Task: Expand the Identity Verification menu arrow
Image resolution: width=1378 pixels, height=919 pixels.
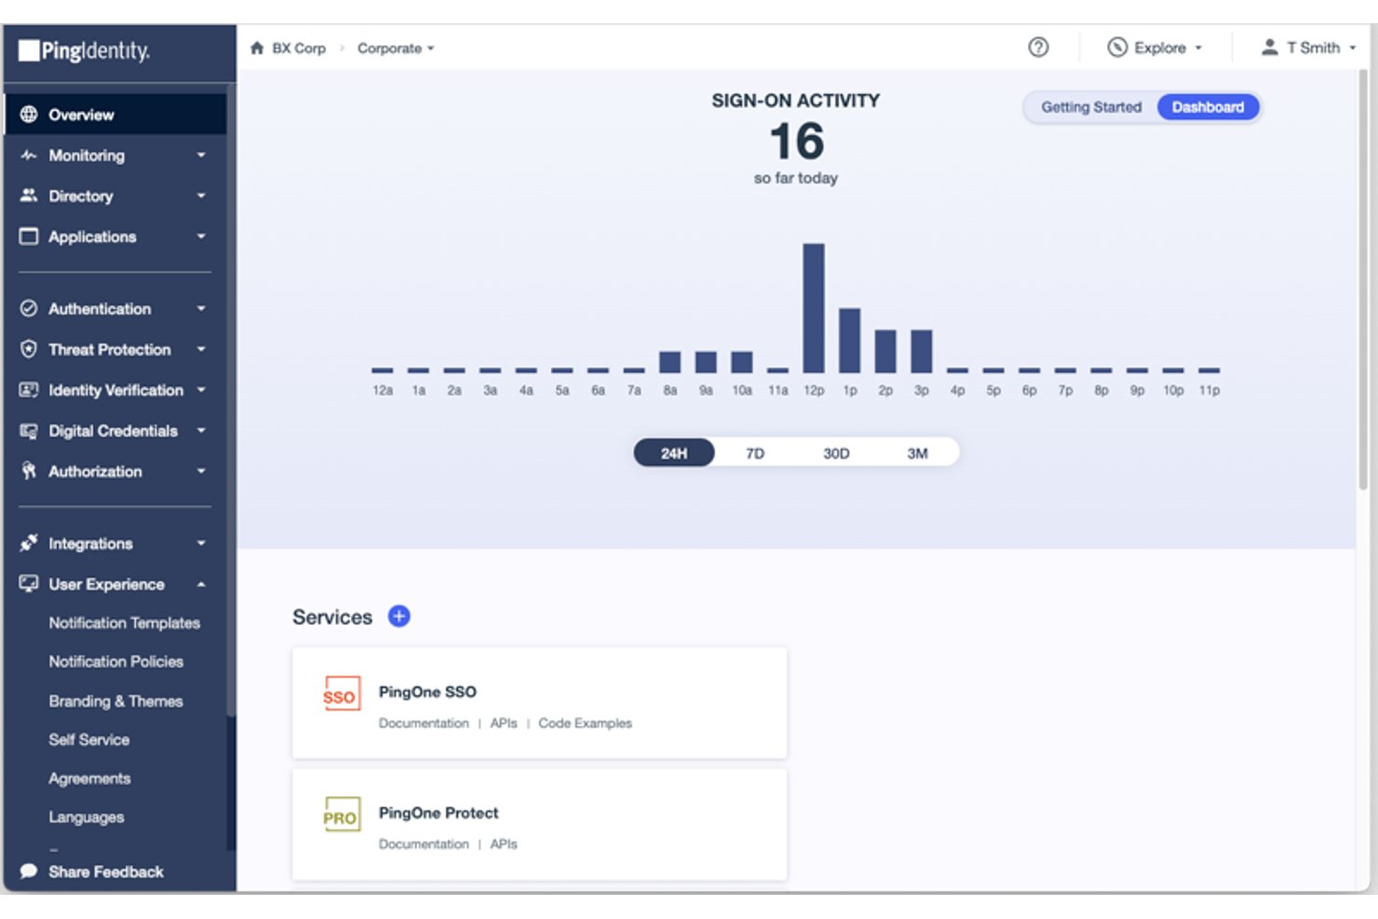Action: 201,390
